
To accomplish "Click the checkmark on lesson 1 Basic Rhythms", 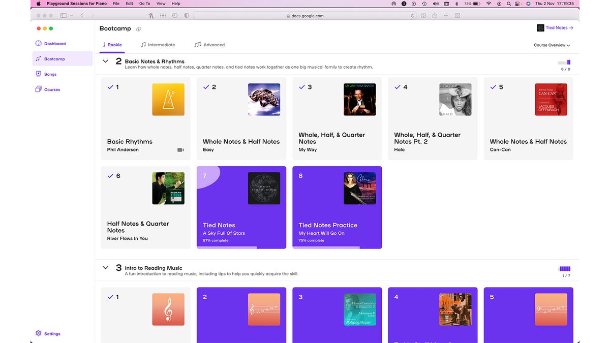I will (x=110, y=87).
